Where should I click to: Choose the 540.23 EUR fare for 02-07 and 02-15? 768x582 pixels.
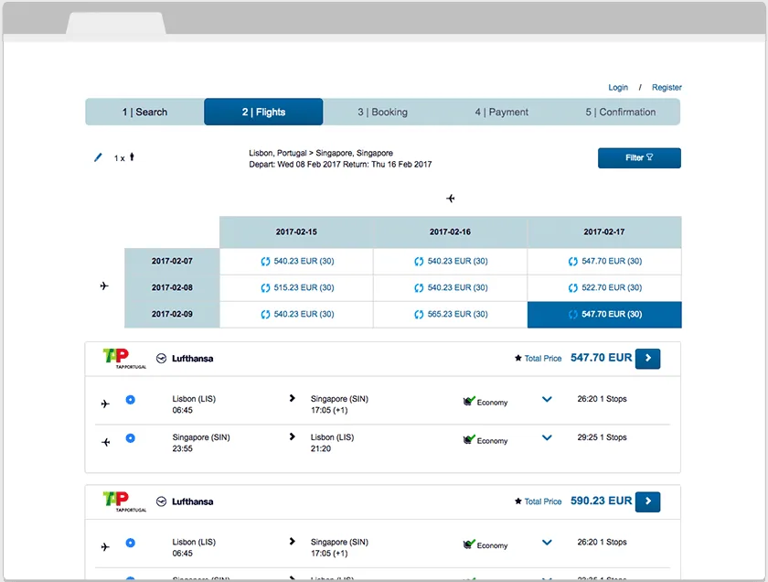coord(297,262)
